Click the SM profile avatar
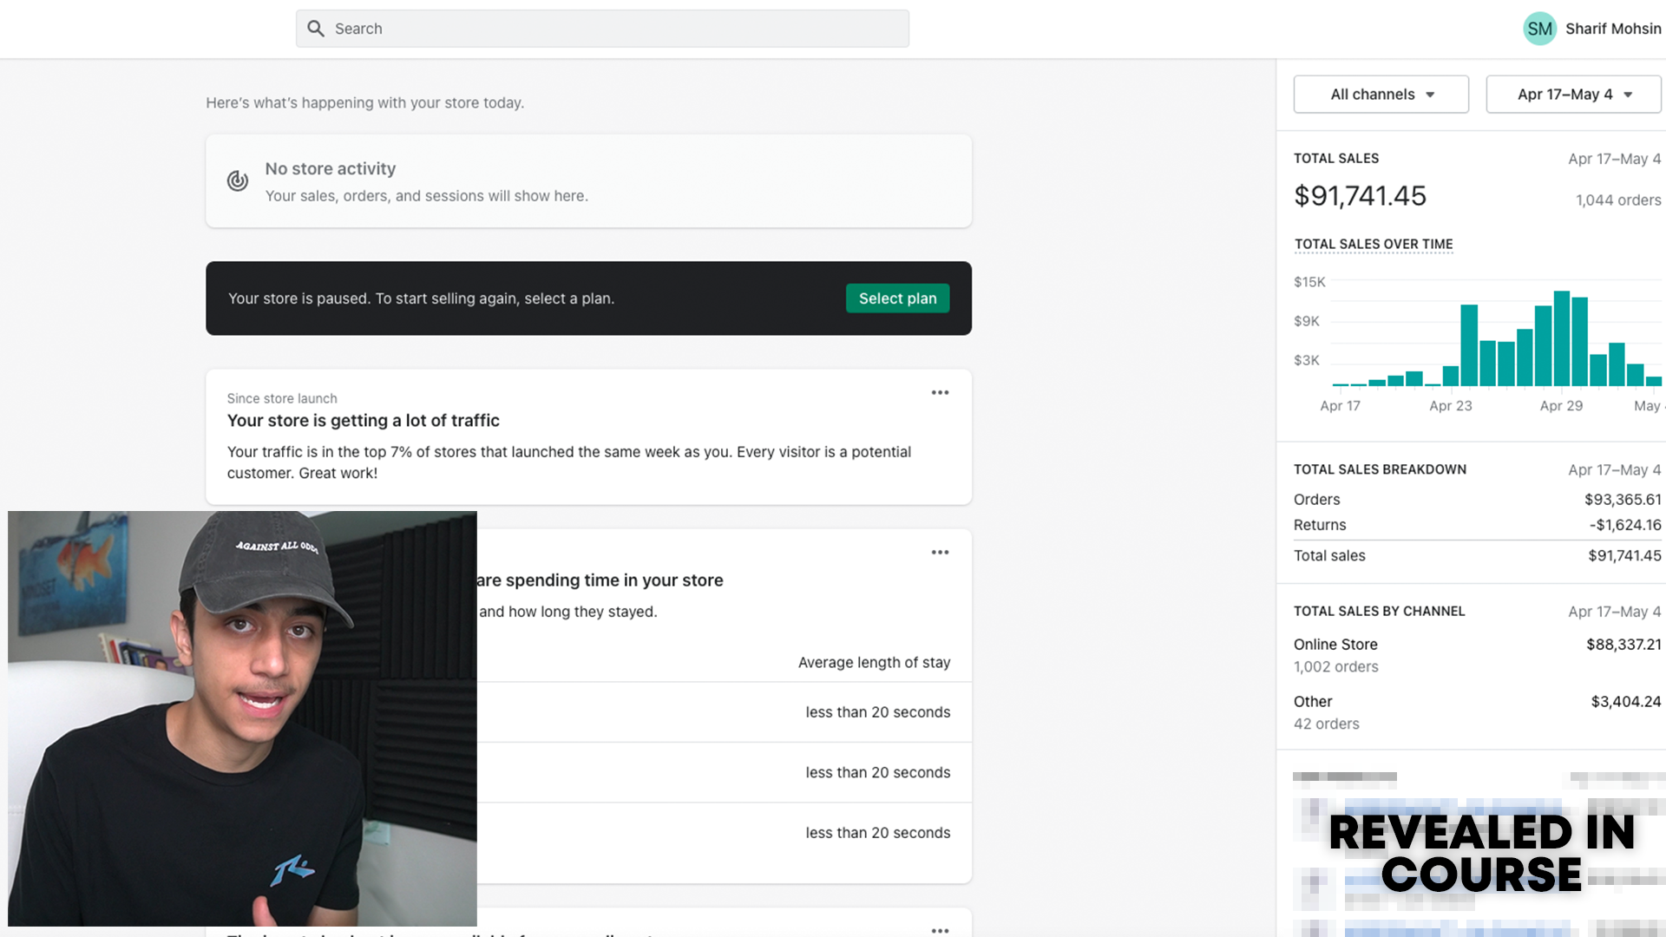 coord(1539,29)
